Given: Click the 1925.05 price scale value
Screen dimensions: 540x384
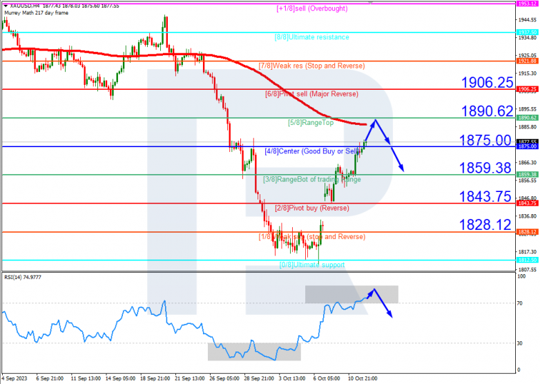Looking at the screenshot, I should pyautogui.click(x=528, y=55).
